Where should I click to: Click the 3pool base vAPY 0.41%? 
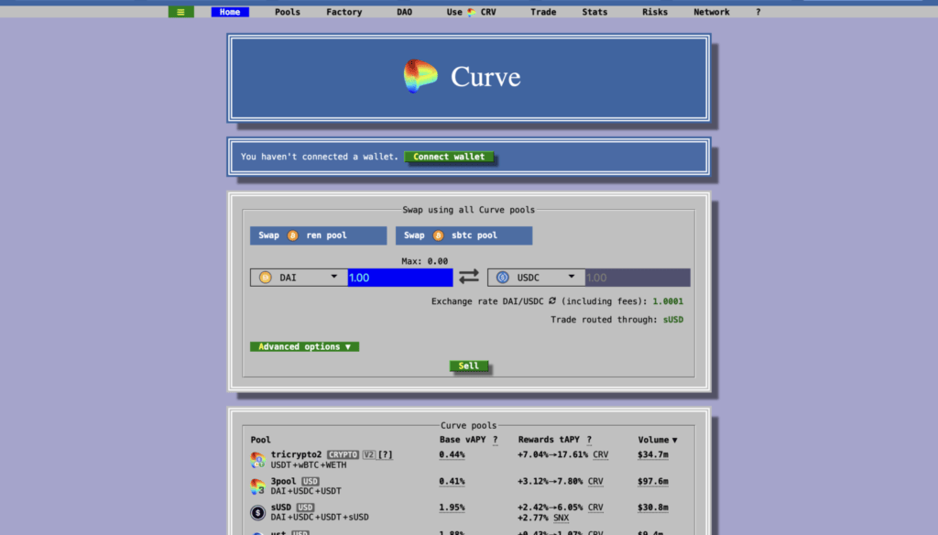[452, 481]
